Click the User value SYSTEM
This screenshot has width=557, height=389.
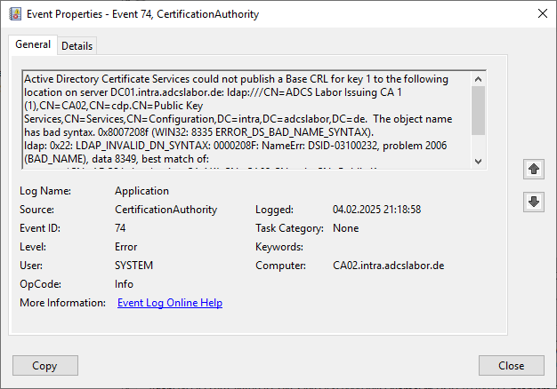pyautogui.click(x=133, y=266)
